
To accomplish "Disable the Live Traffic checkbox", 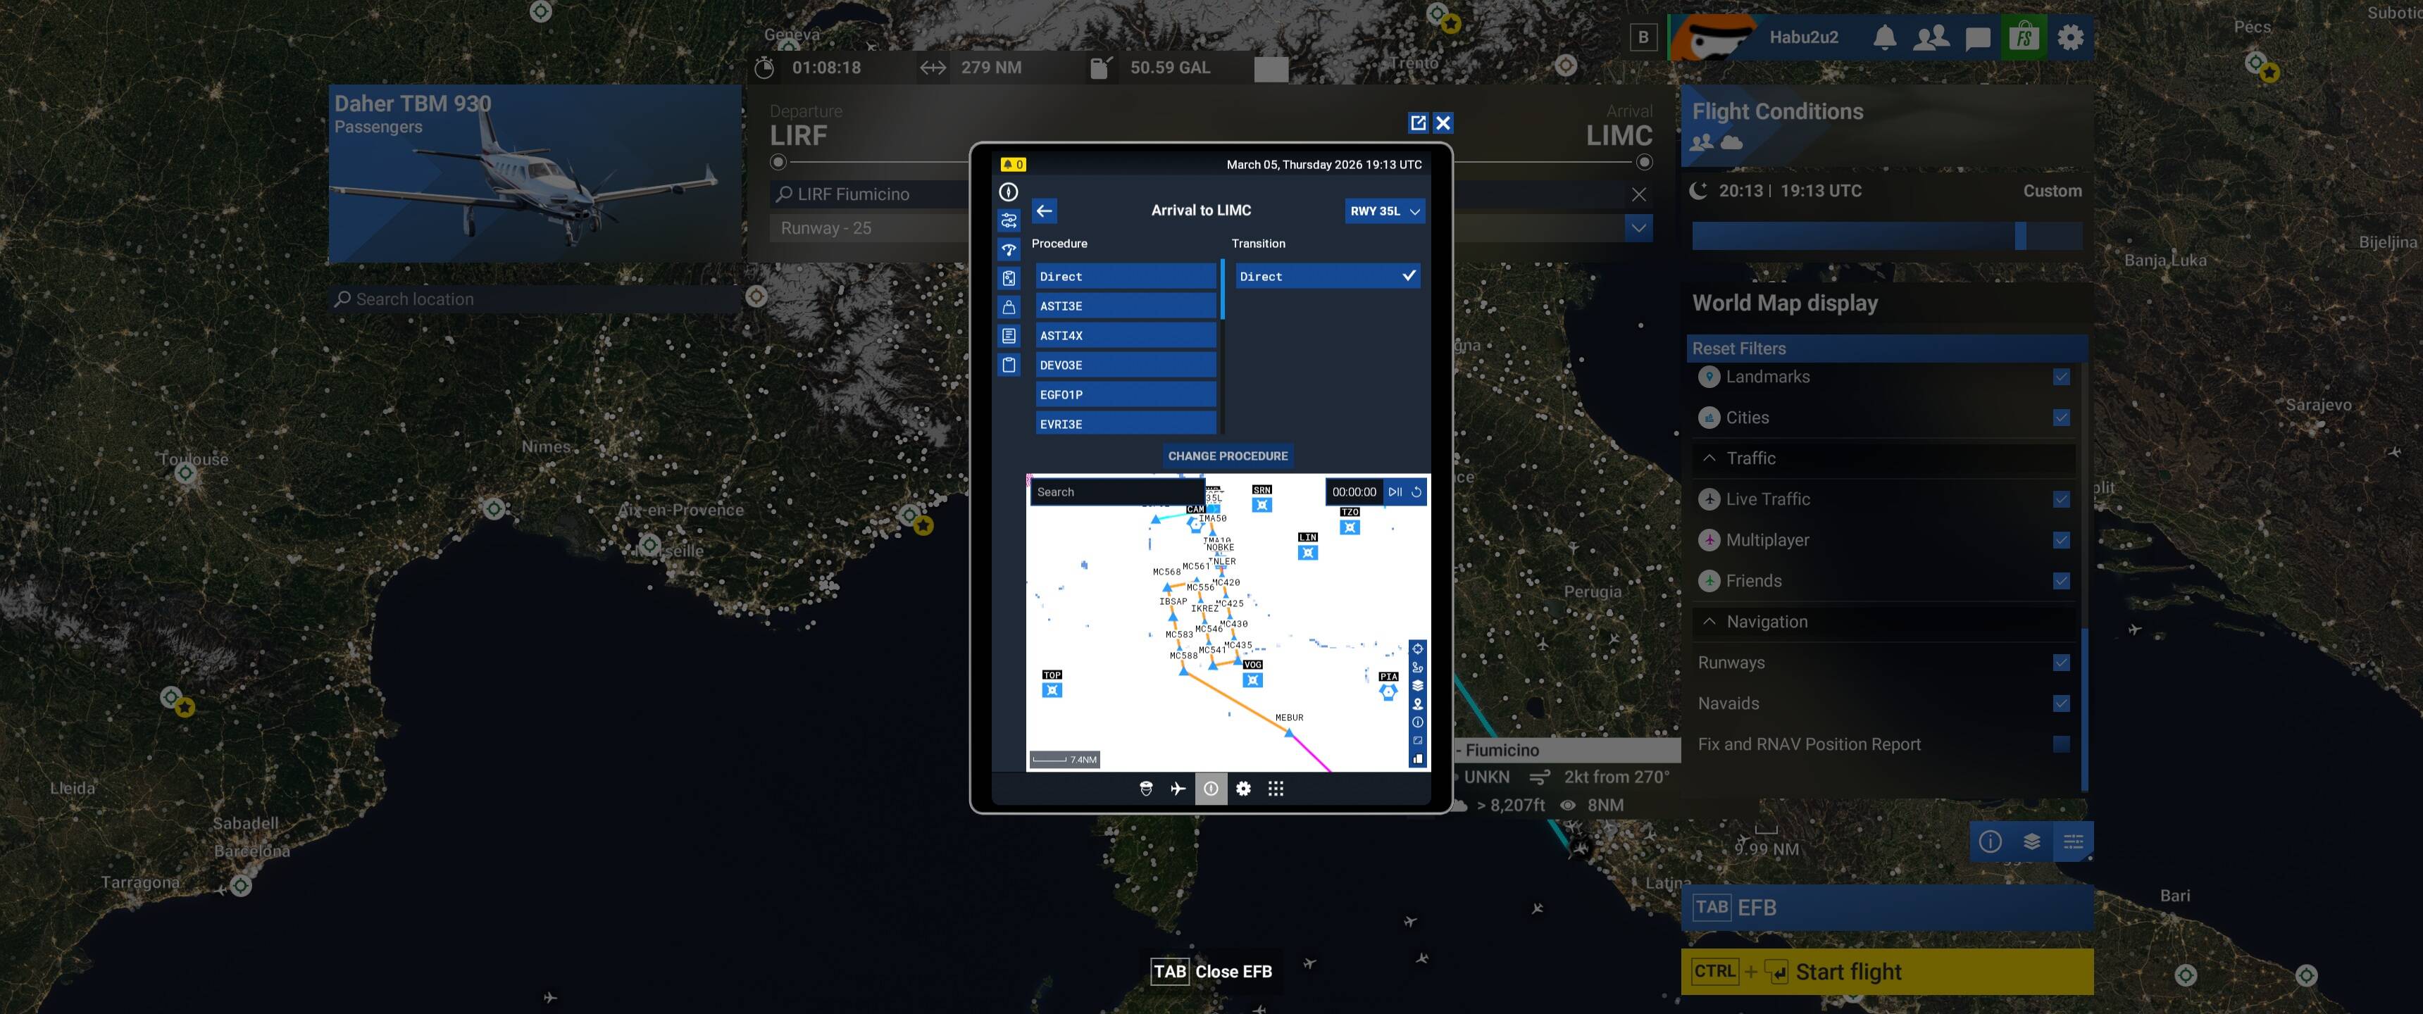I will pos(2061,499).
